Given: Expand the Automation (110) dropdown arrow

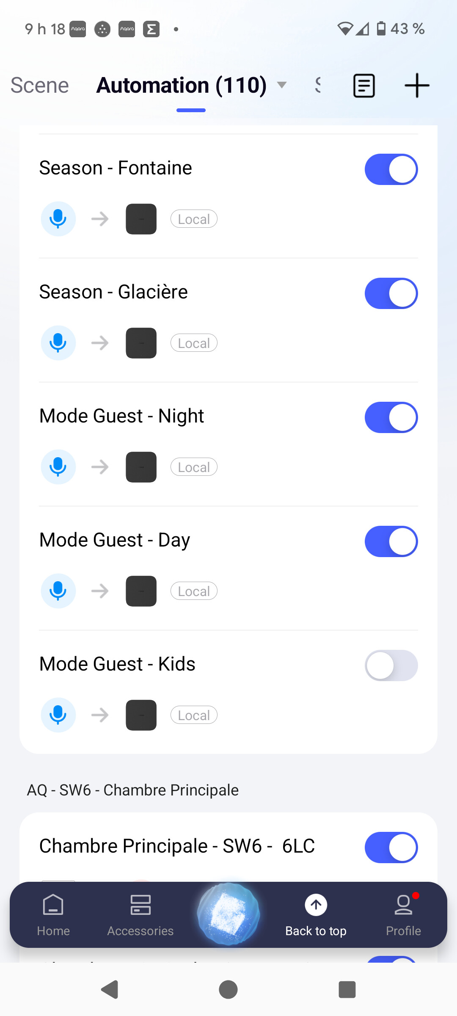Looking at the screenshot, I should (x=282, y=85).
